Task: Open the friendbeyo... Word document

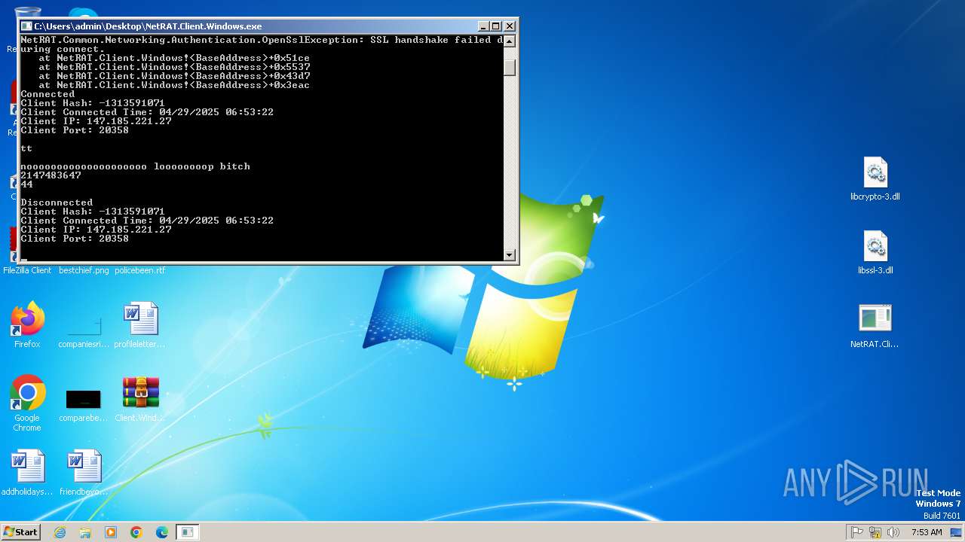Action: click(84, 473)
